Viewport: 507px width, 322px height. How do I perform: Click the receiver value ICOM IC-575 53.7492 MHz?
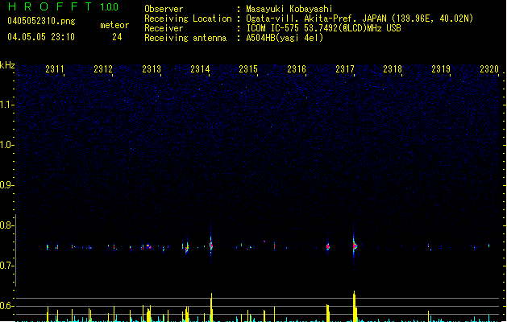(x=323, y=28)
